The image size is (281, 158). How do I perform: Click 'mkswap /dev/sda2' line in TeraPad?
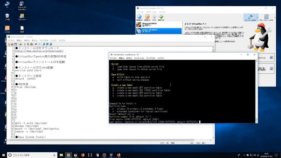(x=27, y=126)
